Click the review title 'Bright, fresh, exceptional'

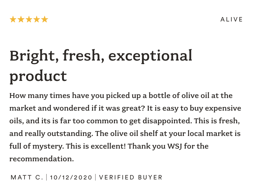pyautogui.click(x=101, y=56)
